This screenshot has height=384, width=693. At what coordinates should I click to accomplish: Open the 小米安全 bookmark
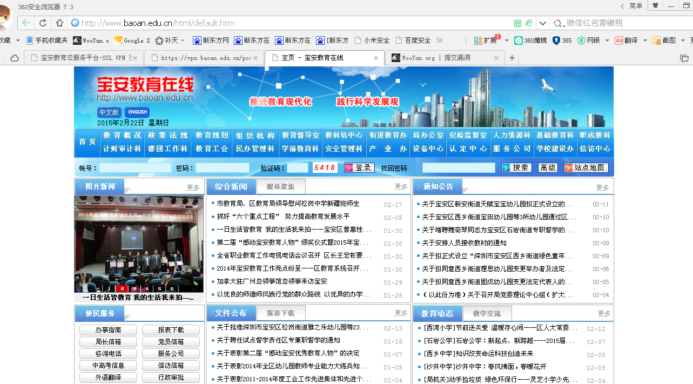(372, 41)
